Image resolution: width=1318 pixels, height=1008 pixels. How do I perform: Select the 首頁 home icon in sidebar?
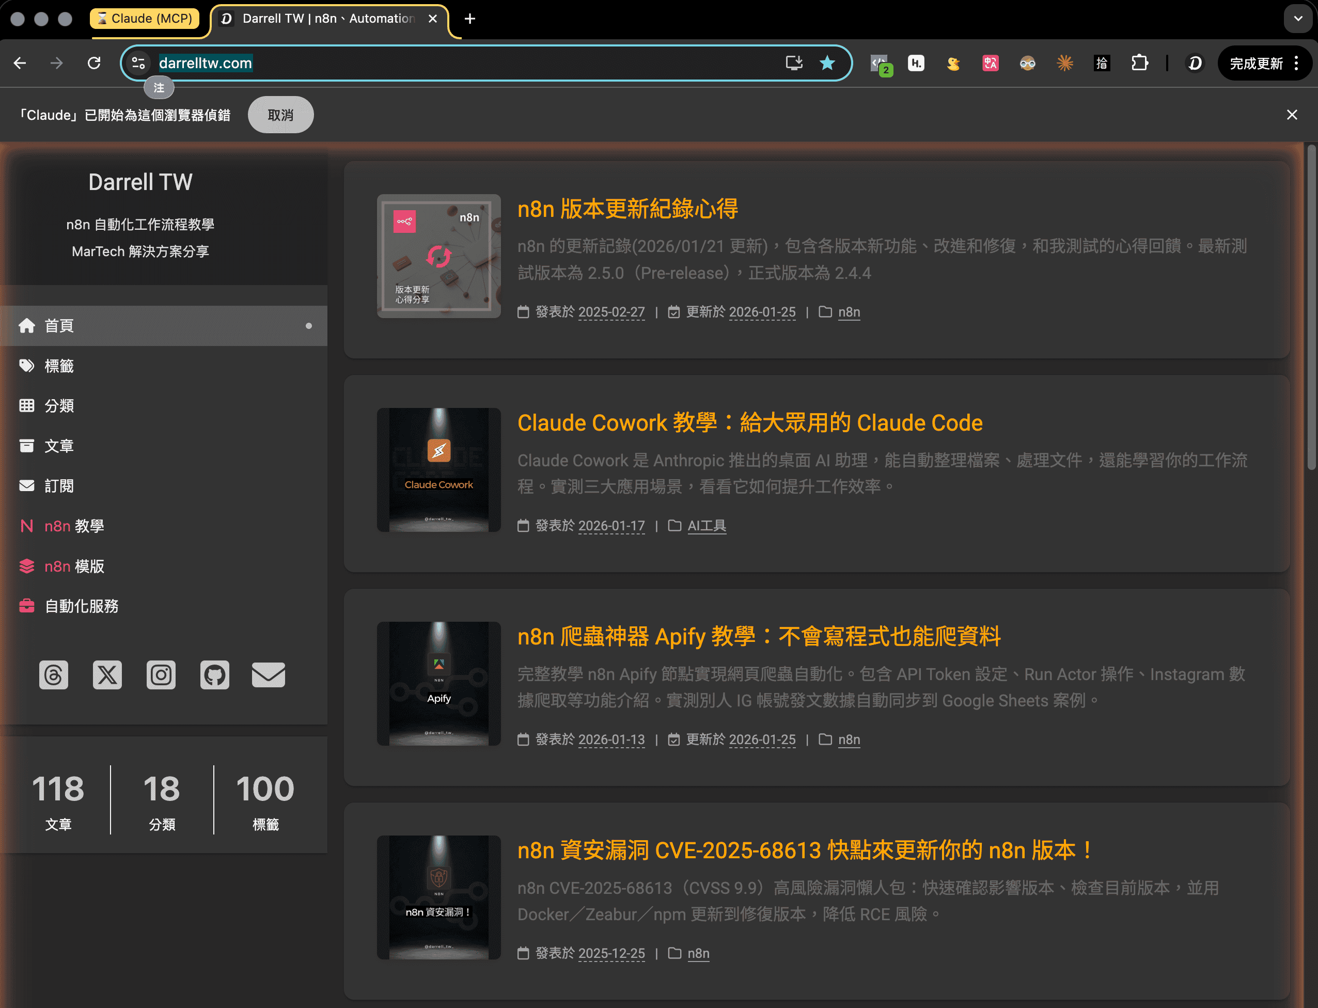click(x=27, y=326)
